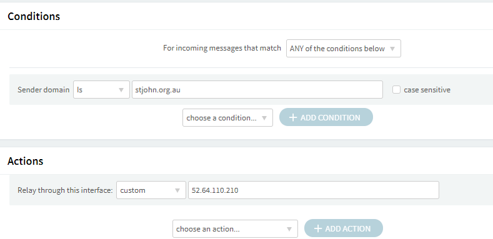Open the "ANY of the conditions below" dropdown
This screenshot has width=493, height=239.
point(343,49)
